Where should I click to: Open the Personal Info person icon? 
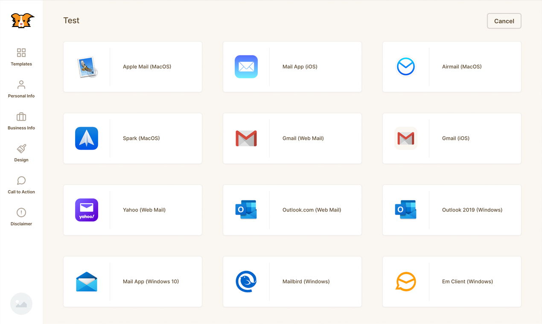(x=21, y=84)
